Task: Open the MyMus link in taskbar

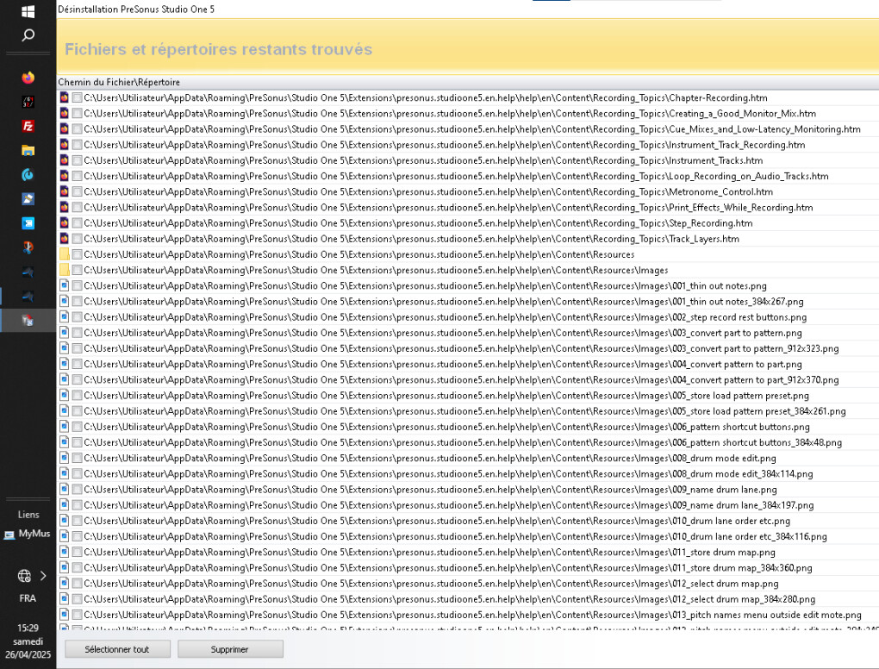Action: click(x=28, y=534)
